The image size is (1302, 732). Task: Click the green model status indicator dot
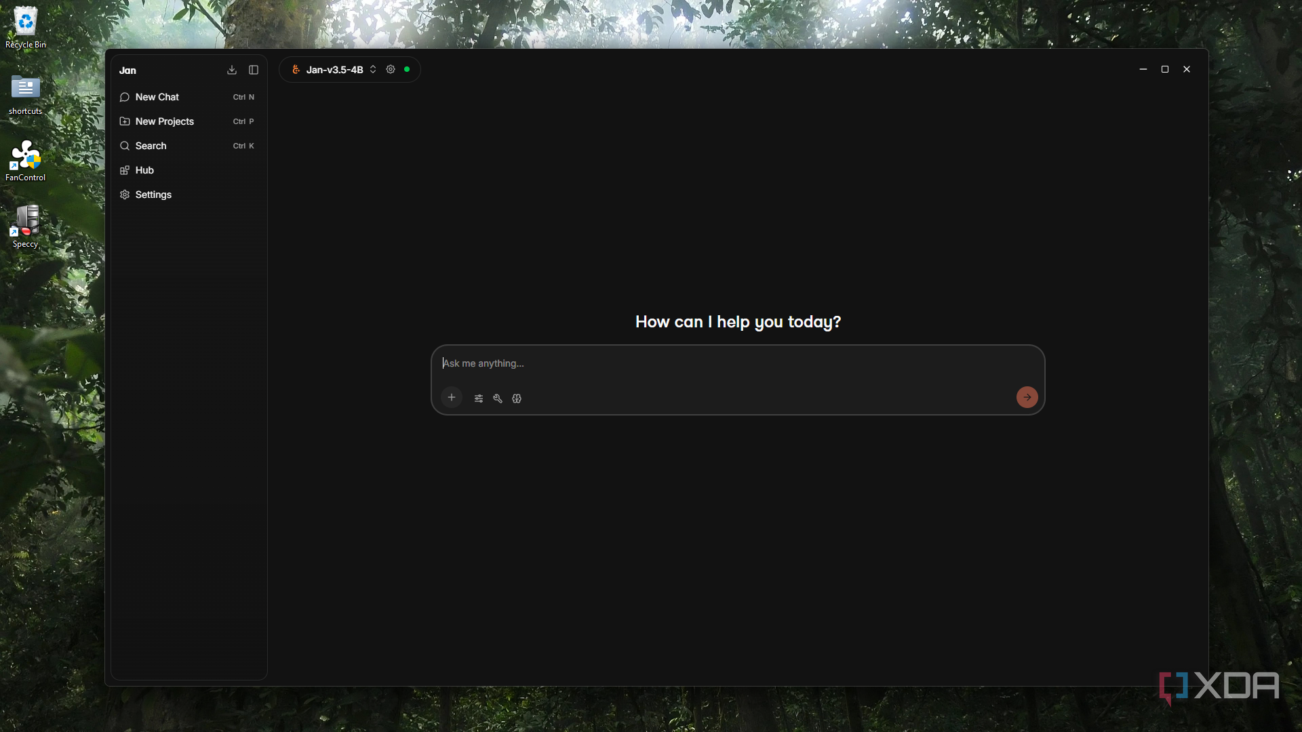click(x=407, y=69)
